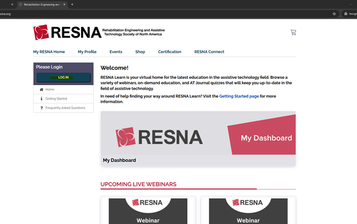Switch to the Rehabilitation Engineering browser tab
357x224 pixels.
[x=42, y=5]
